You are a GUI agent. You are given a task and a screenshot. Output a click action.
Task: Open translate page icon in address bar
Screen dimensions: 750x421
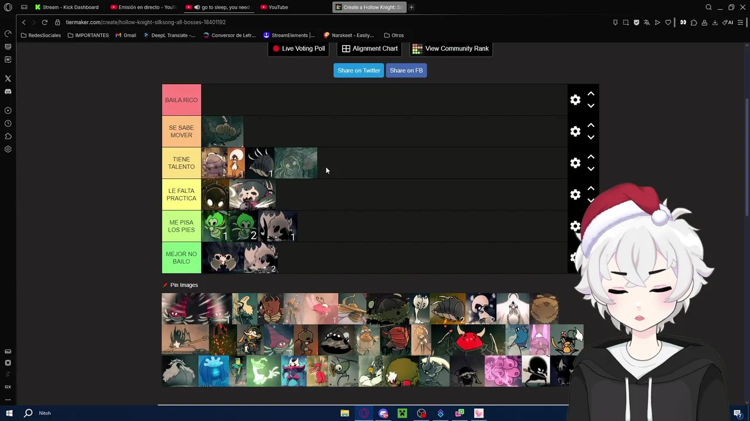pyautogui.click(x=647, y=22)
